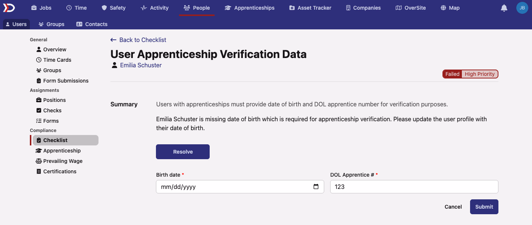Screen dimensions: 532x225
Task: Click the Cancel button
Action: [453, 207]
